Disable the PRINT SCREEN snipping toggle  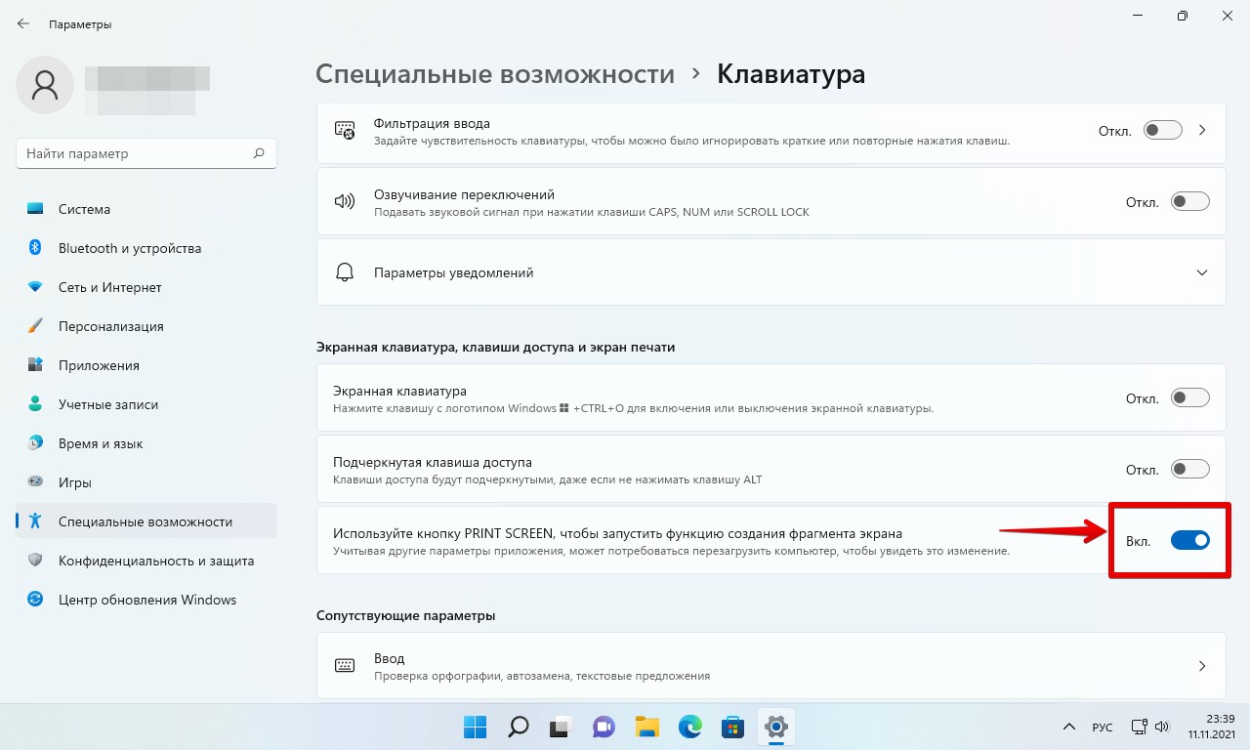(x=1190, y=540)
